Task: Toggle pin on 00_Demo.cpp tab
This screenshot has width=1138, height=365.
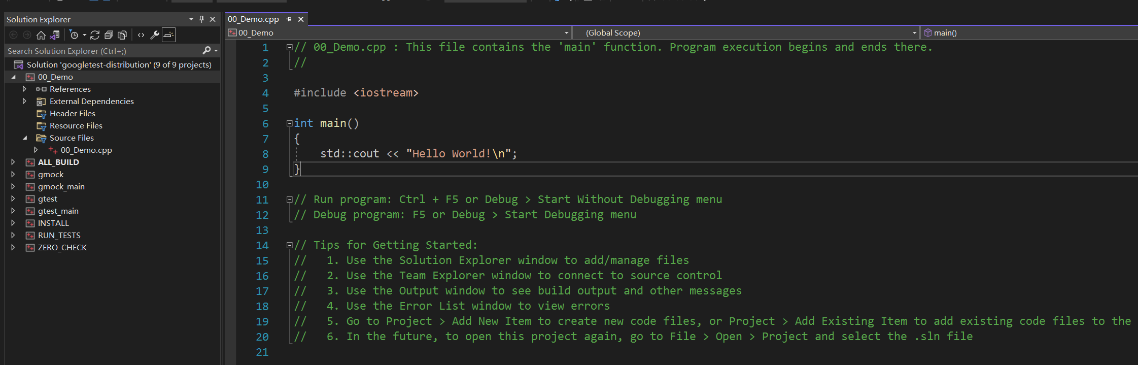Action: (289, 19)
